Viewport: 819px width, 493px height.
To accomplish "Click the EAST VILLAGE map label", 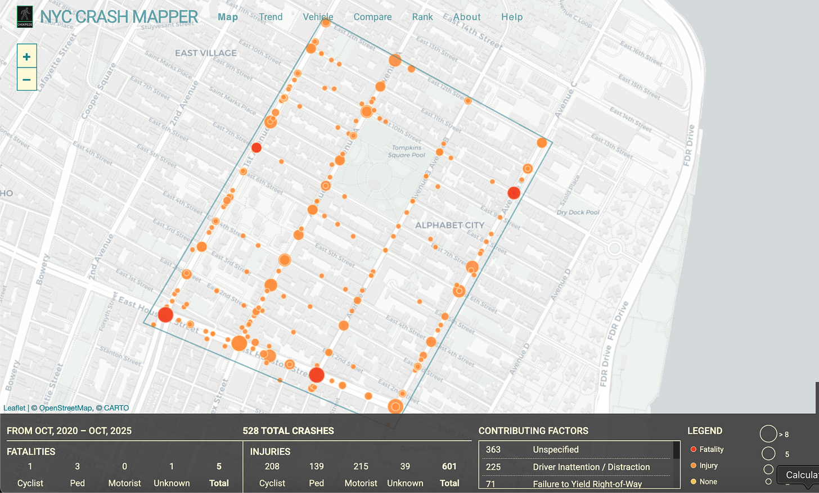I will click(x=206, y=53).
